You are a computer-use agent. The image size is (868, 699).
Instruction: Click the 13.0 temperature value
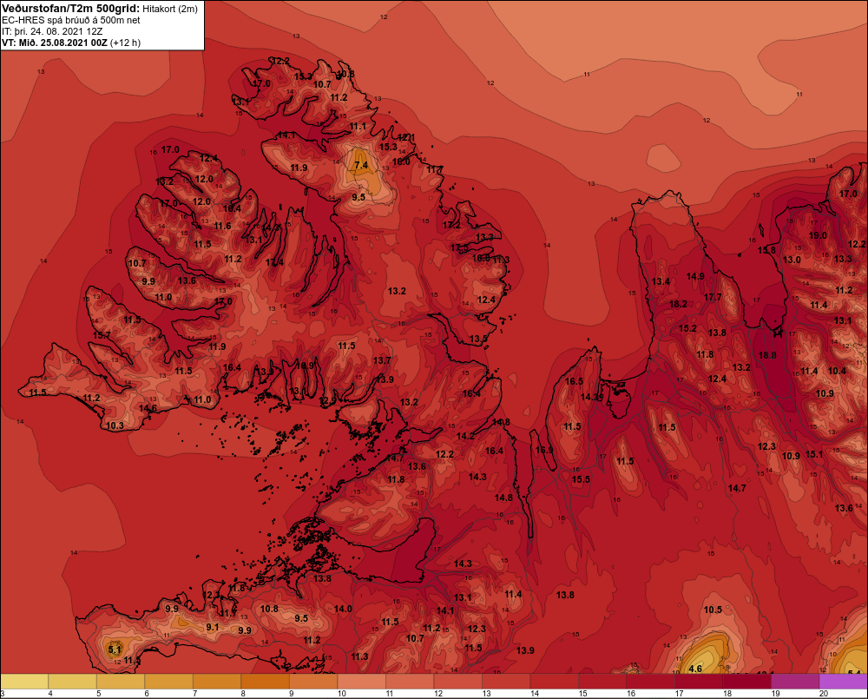click(x=792, y=260)
